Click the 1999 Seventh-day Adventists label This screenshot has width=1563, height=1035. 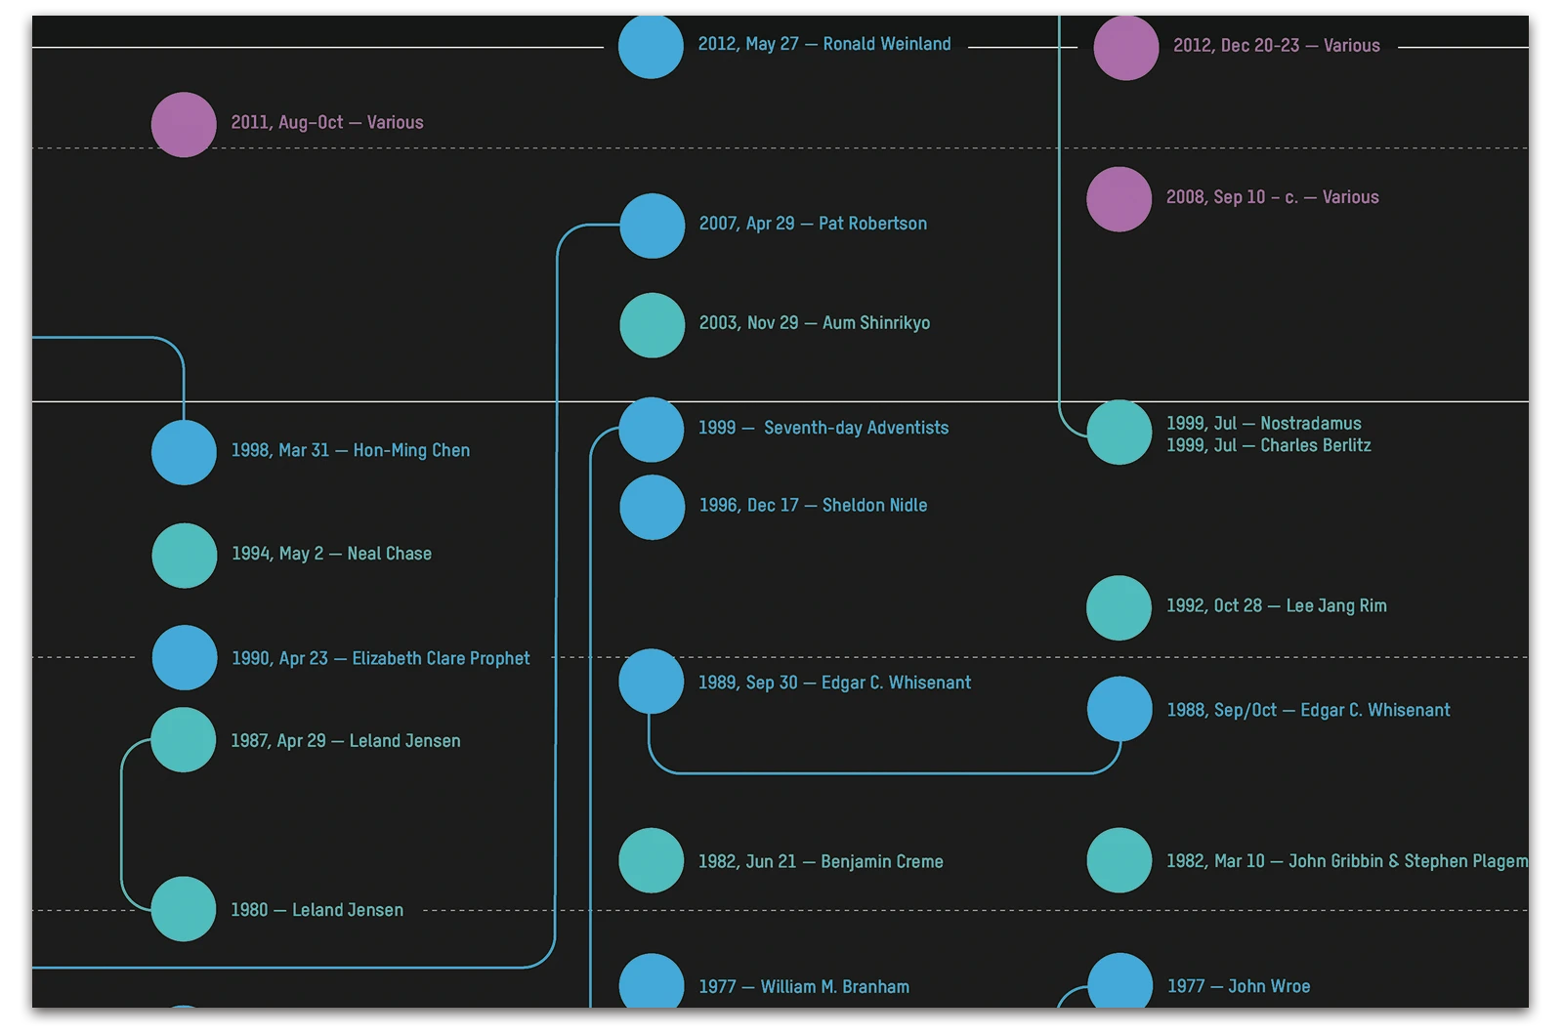pos(825,428)
